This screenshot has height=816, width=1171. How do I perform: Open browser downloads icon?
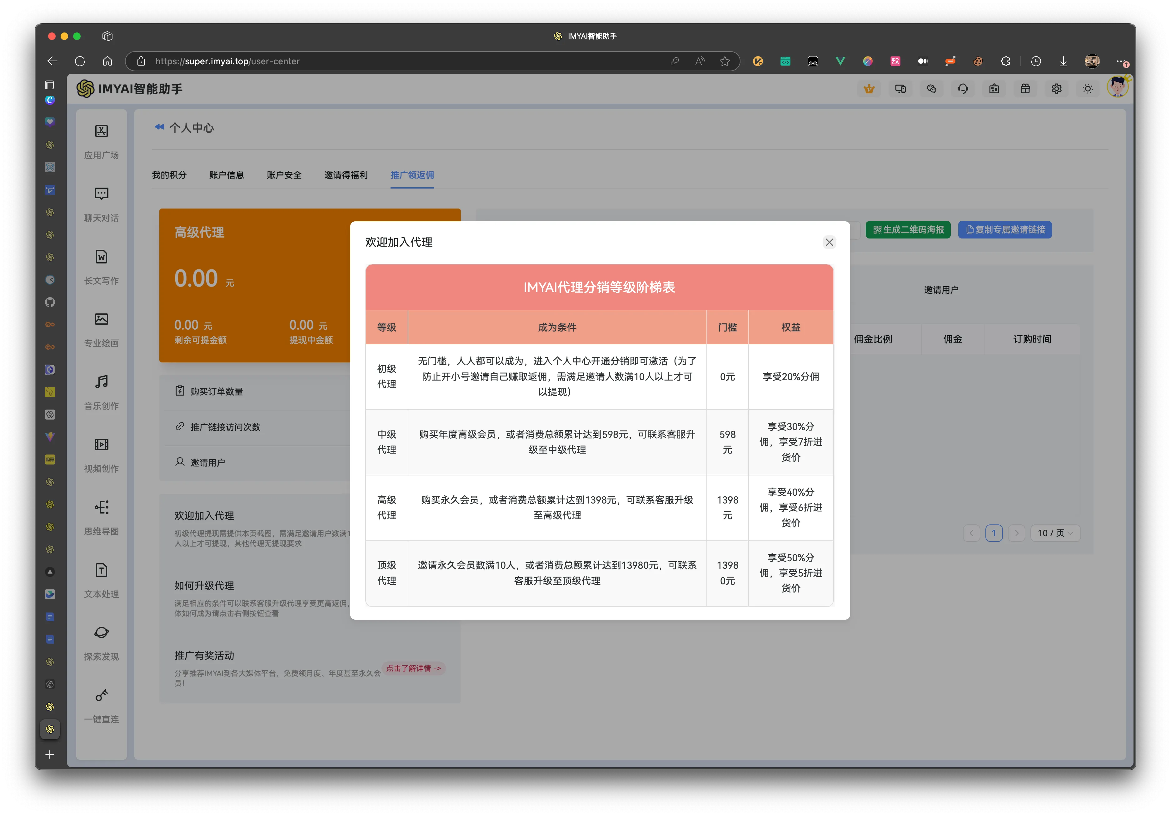1064,61
